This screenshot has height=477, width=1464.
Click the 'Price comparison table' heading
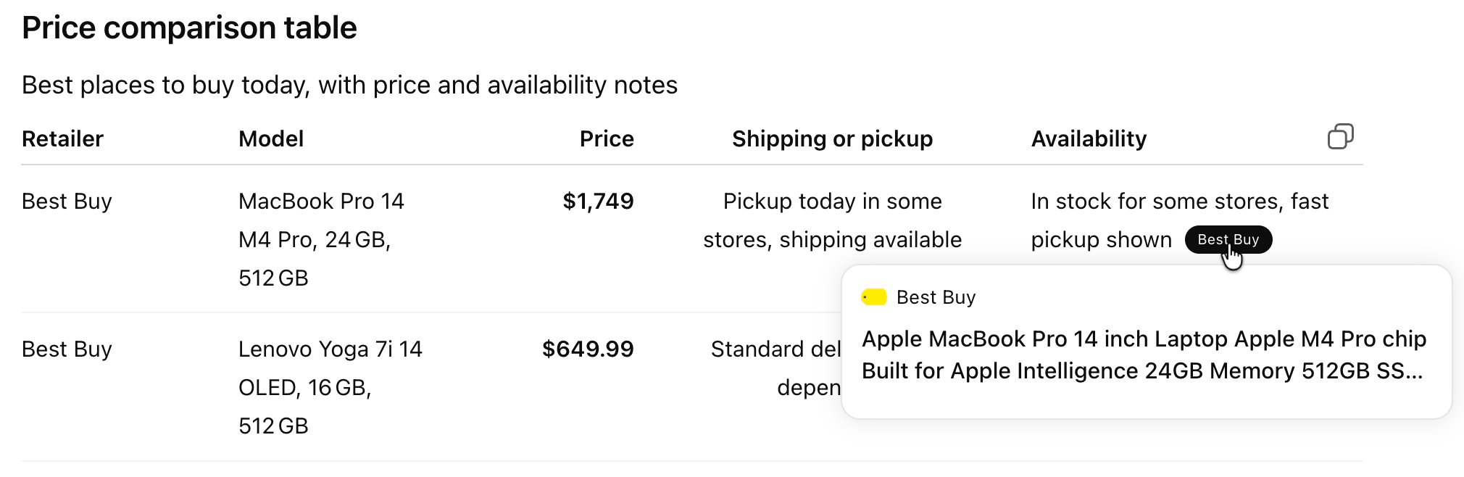tap(189, 28)
